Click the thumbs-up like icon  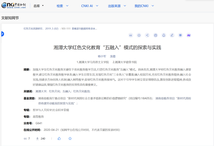tap(59, 138)
